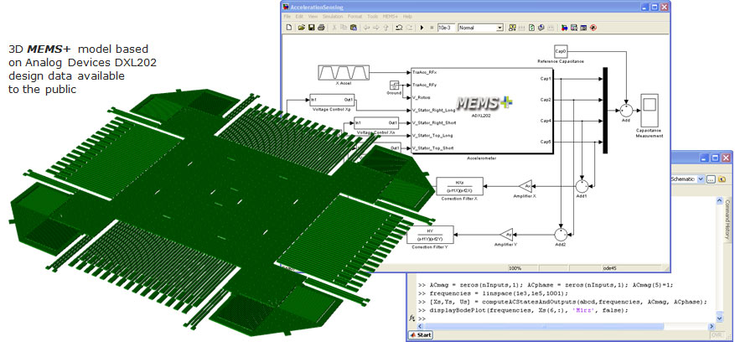The width and height of the screenshot is (735, 342).
Task: Click the Save floppy disk icon
Action: point(312,28)
